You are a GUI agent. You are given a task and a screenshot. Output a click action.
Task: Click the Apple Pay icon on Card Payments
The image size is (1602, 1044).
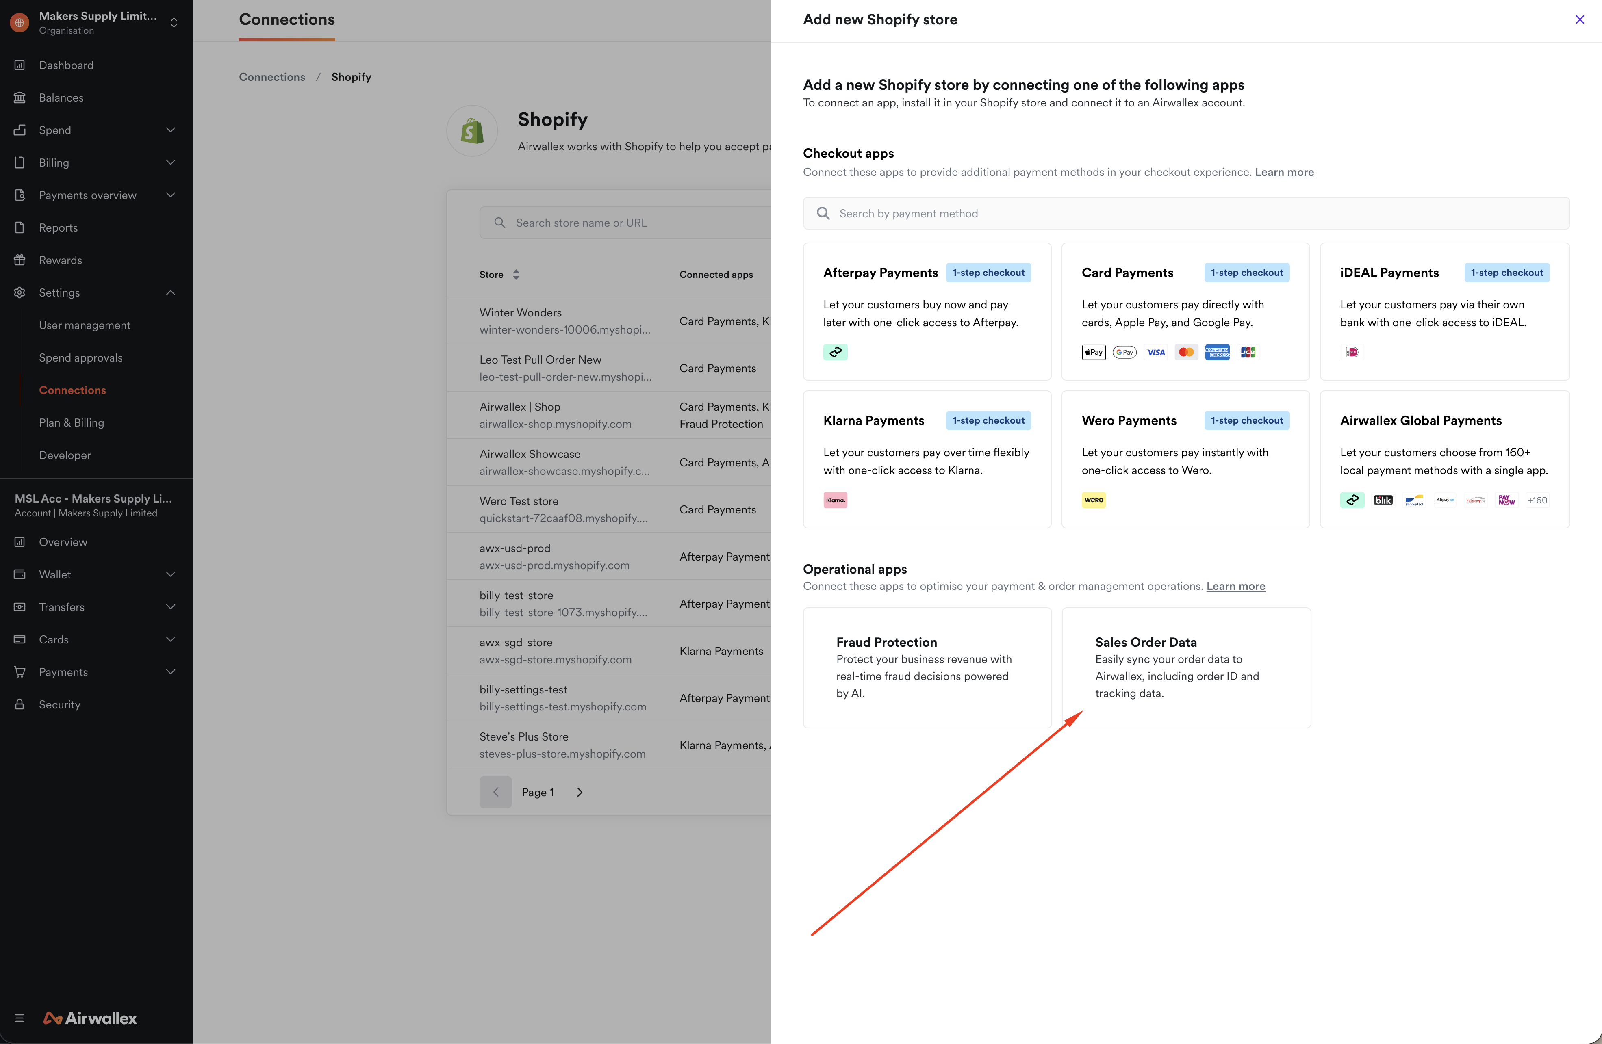click(1094, 352)
